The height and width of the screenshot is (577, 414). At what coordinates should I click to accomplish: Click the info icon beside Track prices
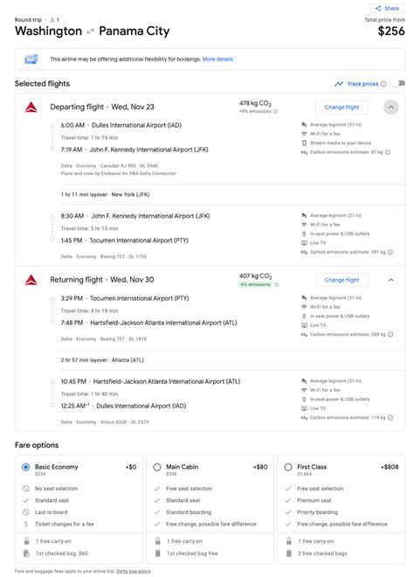[x=383, y=84]
